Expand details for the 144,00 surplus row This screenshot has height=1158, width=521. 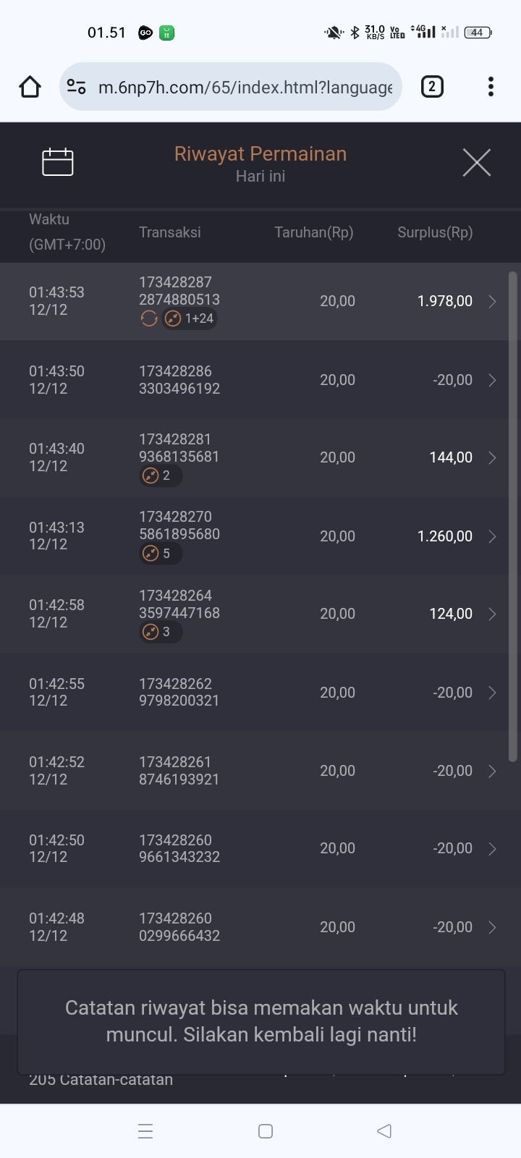point(492,457)
